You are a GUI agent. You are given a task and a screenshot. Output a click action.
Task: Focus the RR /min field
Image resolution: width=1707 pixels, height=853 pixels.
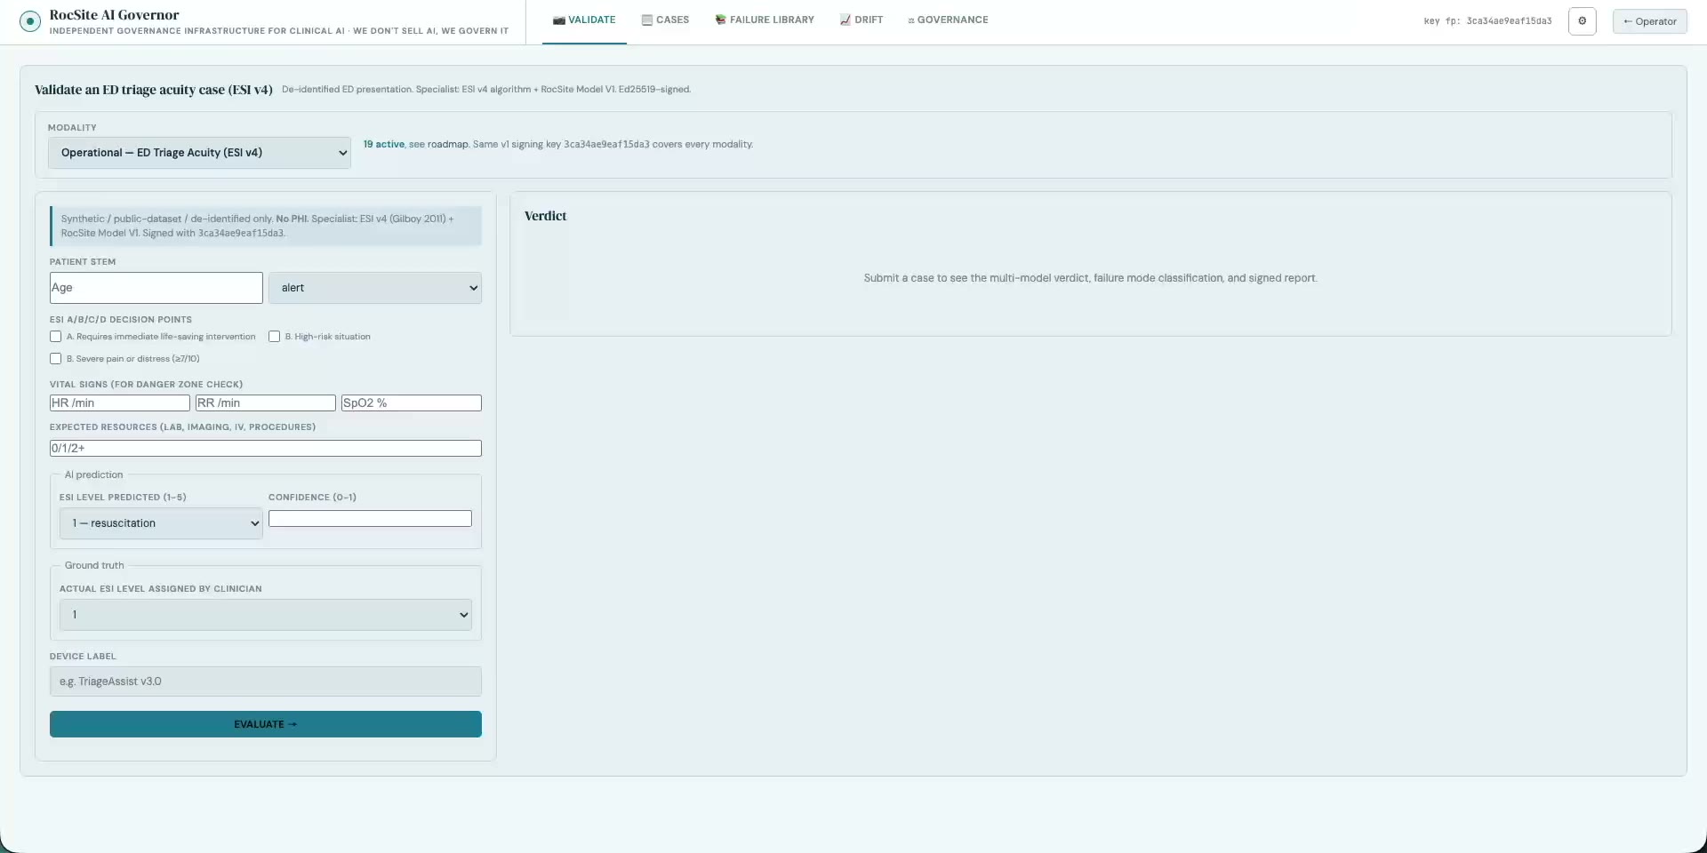tap(266, 403)
